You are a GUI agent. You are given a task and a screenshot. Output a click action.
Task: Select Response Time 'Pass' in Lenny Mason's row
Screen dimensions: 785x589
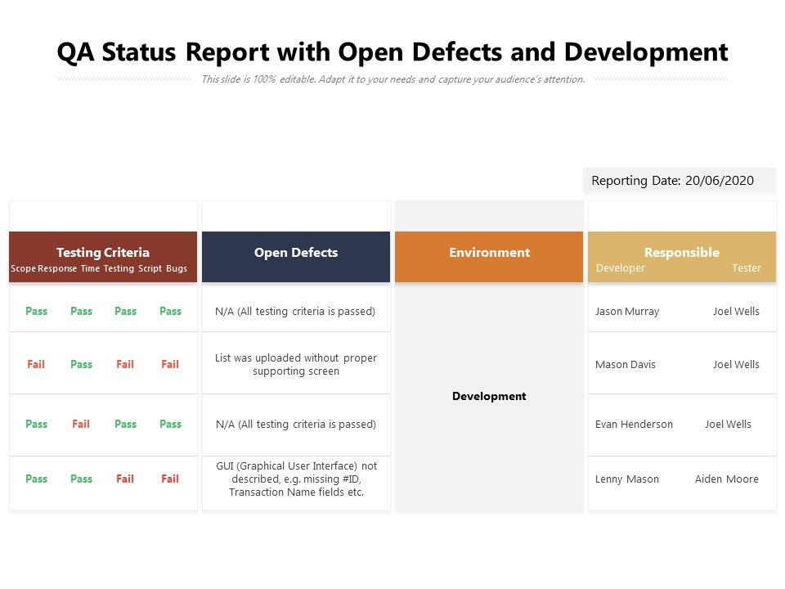point(81,479)
